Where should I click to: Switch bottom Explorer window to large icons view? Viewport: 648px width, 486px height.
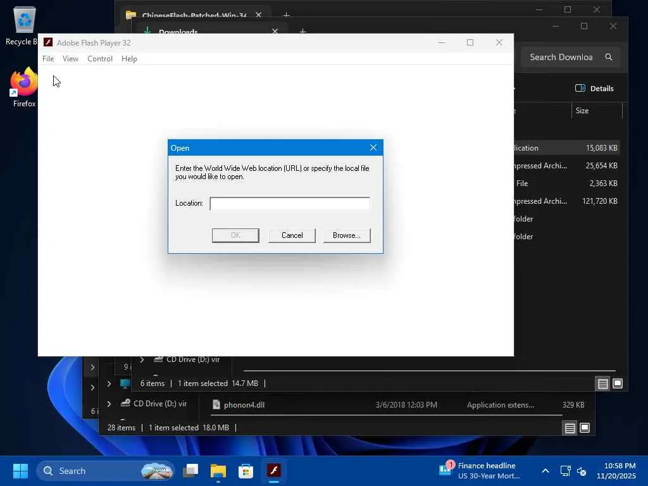[x=584, y=428]
